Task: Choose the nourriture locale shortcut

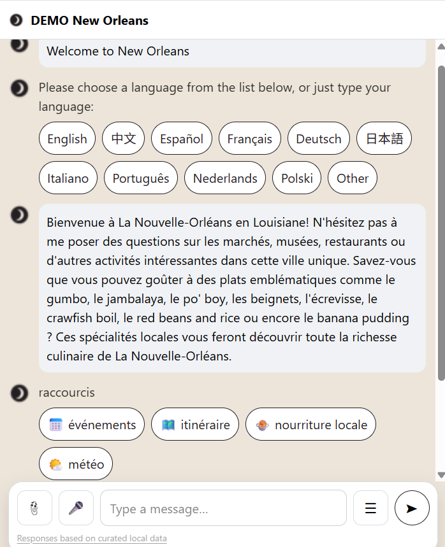Action: tap(310, 425)
